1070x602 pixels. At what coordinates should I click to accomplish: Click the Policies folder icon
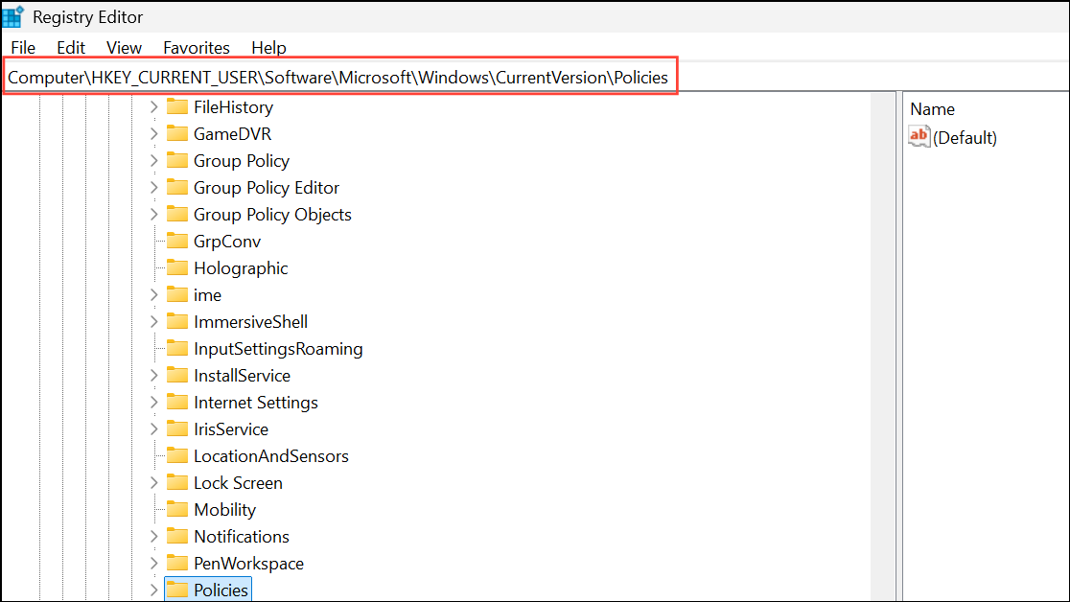177,589
